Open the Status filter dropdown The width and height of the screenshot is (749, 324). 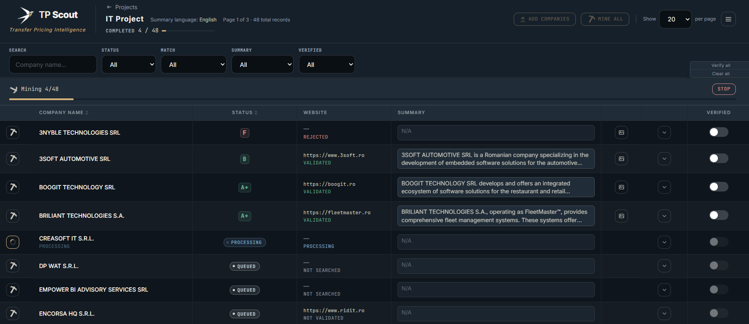[129, 64]
